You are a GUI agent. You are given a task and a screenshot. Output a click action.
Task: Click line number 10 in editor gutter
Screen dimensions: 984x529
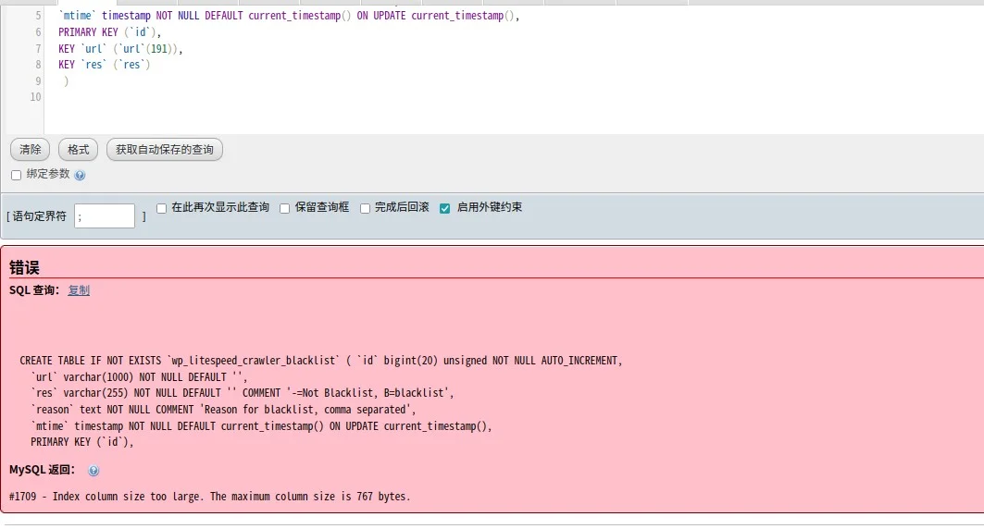point(35,97)
